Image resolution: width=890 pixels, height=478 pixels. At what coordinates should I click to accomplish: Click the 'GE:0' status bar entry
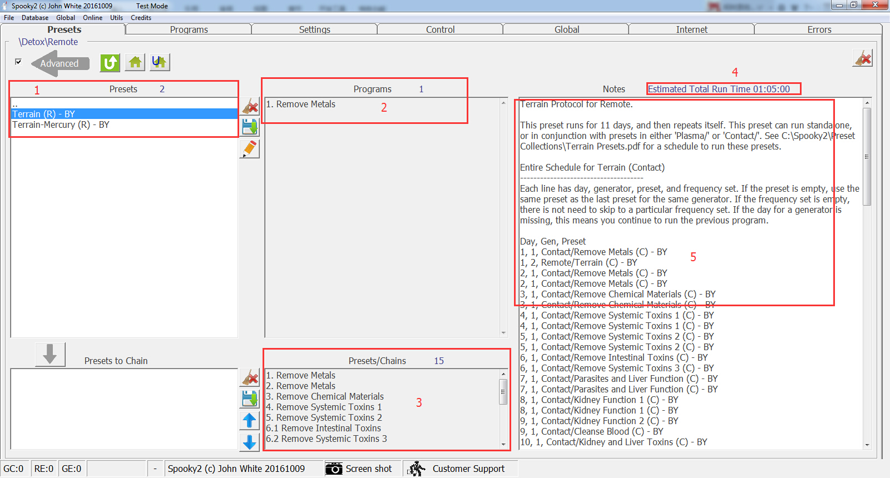[x=71, y=469]
